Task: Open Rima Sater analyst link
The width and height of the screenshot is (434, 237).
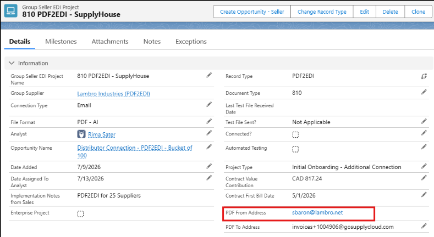Action: click(x=102, y=134)
